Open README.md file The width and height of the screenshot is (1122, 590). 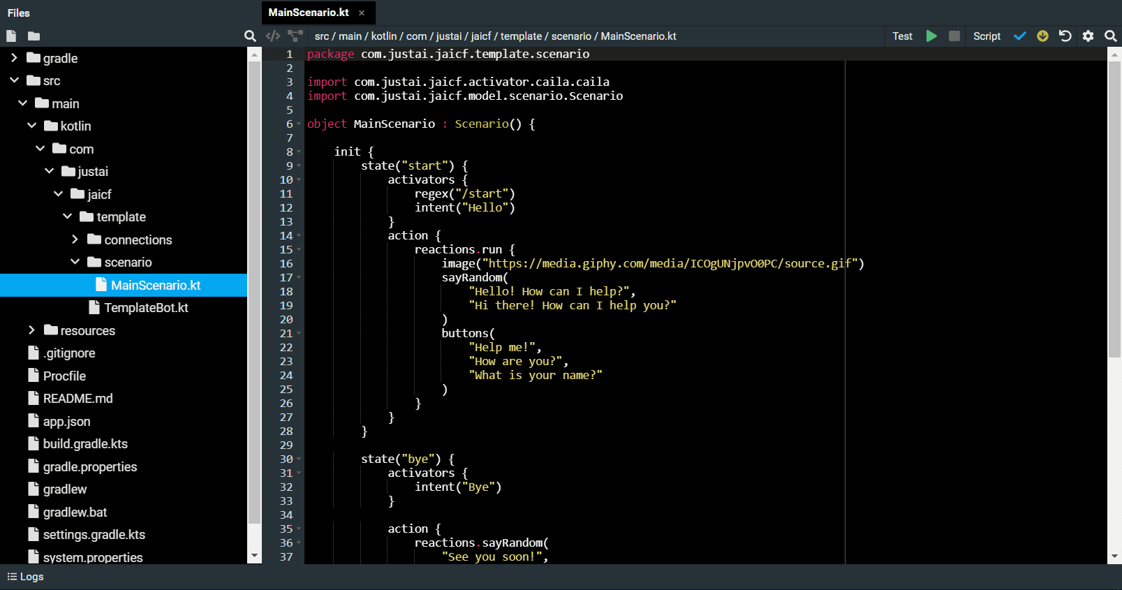point(77,399)
